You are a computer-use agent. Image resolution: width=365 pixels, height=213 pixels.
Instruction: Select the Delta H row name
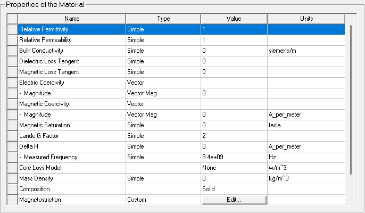(x=72, y=146)
